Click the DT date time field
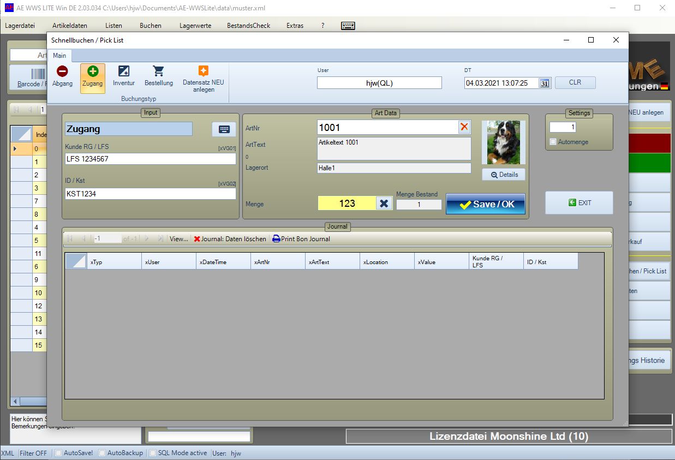Viewport: 675px width, 460px height. (x=502, y=83)
